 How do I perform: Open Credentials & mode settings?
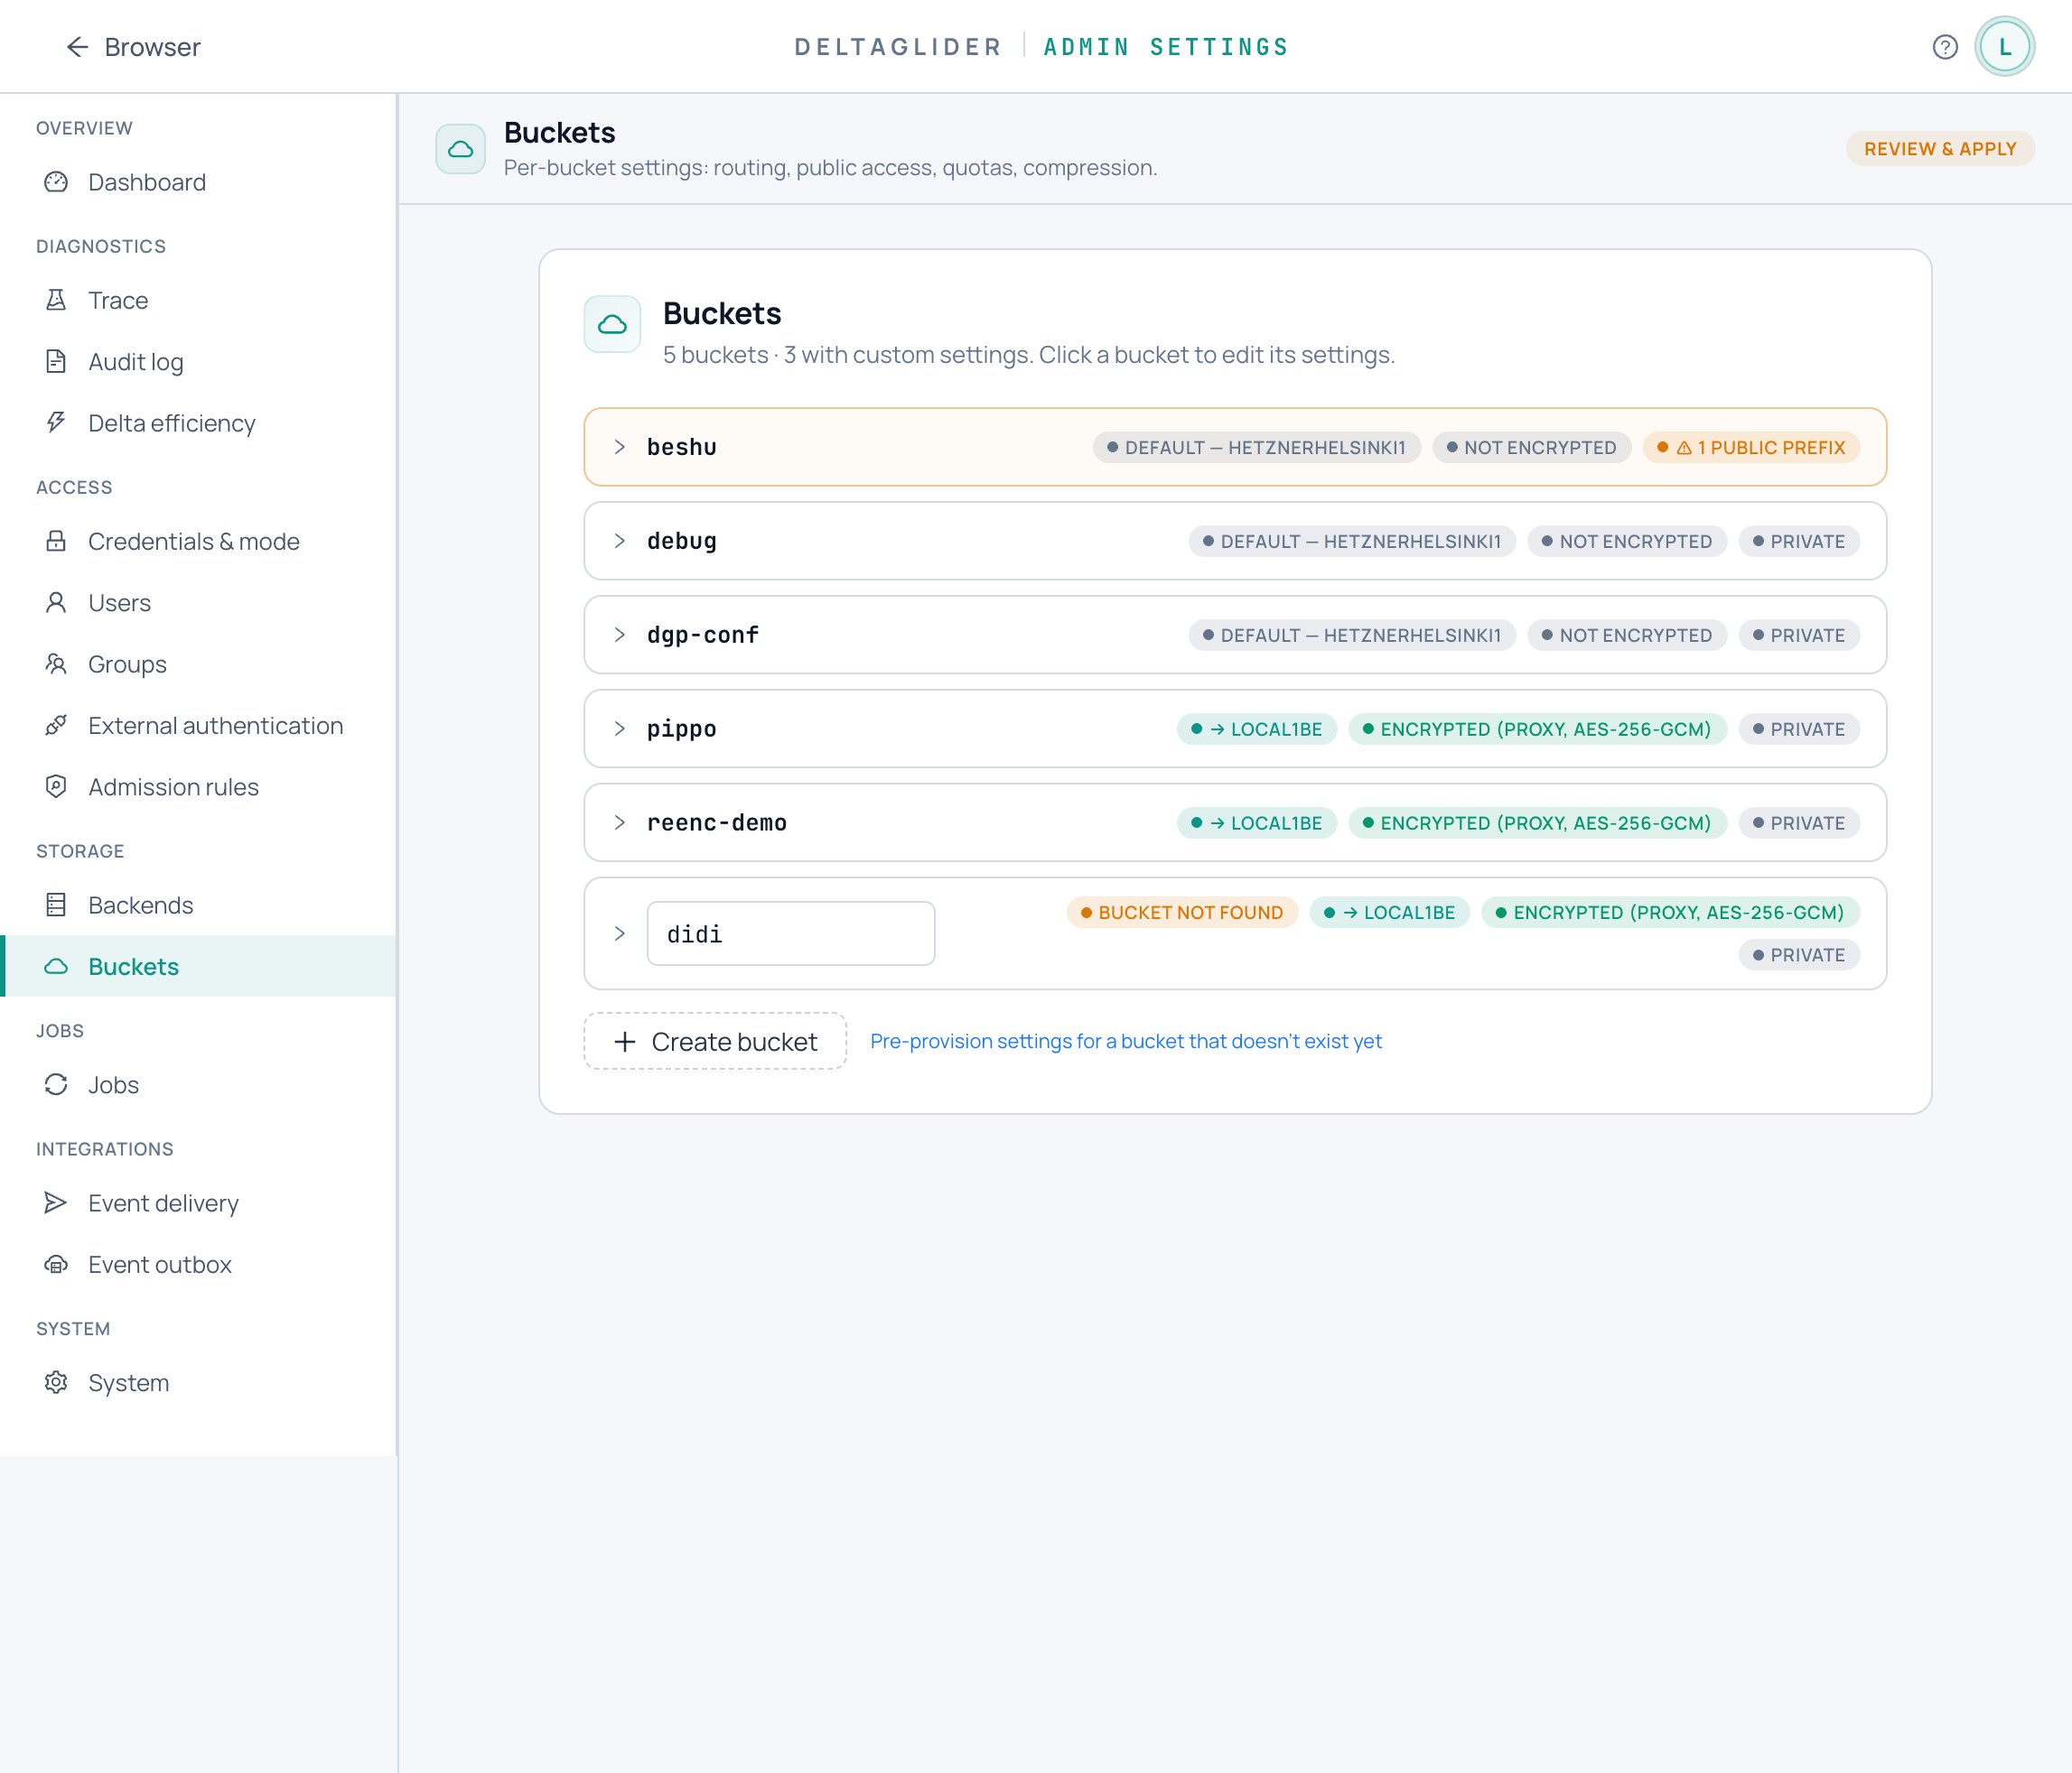(x=198, y=541)
